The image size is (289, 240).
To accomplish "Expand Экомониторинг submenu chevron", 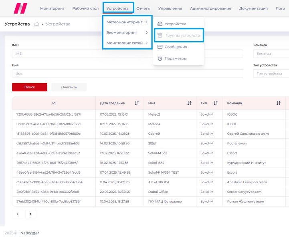I will (x=147, y=32).
